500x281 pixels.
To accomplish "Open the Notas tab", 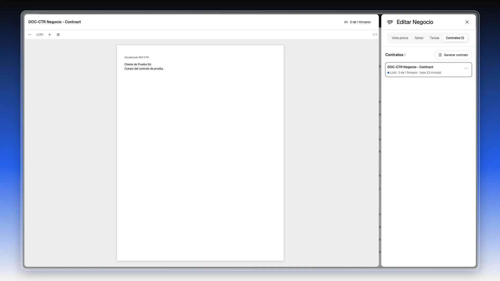I will point(419,38).
